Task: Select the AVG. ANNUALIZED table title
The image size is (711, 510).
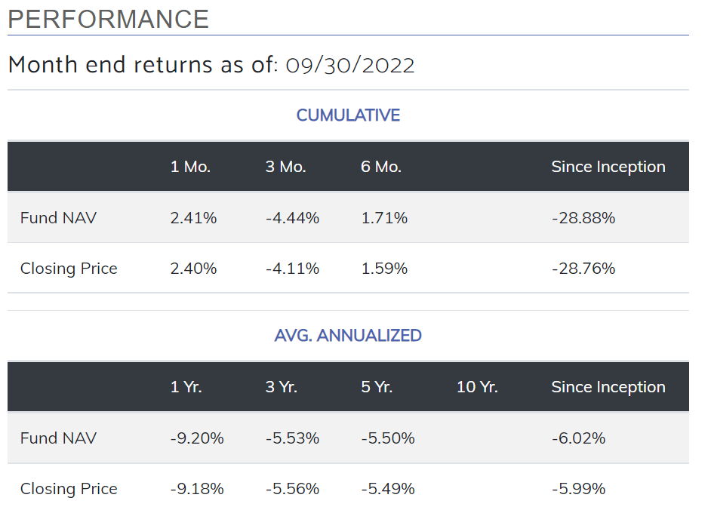Action: click(348, 336)
